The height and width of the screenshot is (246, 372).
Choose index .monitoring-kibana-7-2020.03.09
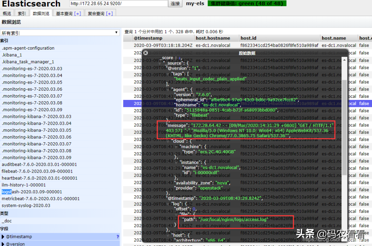[37, 158]
